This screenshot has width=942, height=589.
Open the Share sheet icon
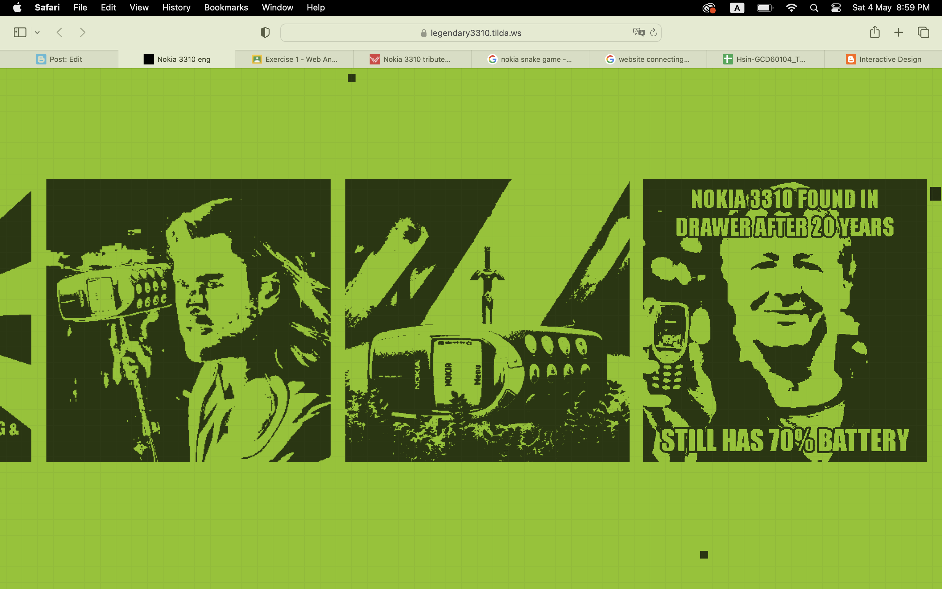[874, 32]
